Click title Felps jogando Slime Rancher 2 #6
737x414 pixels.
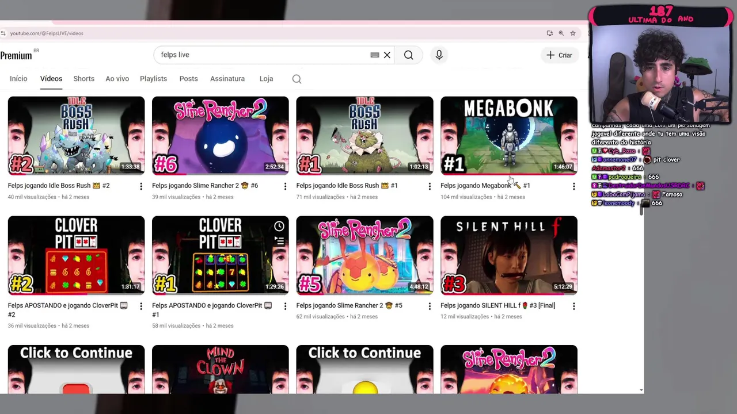pyautogui.click(x=205, y=186)
